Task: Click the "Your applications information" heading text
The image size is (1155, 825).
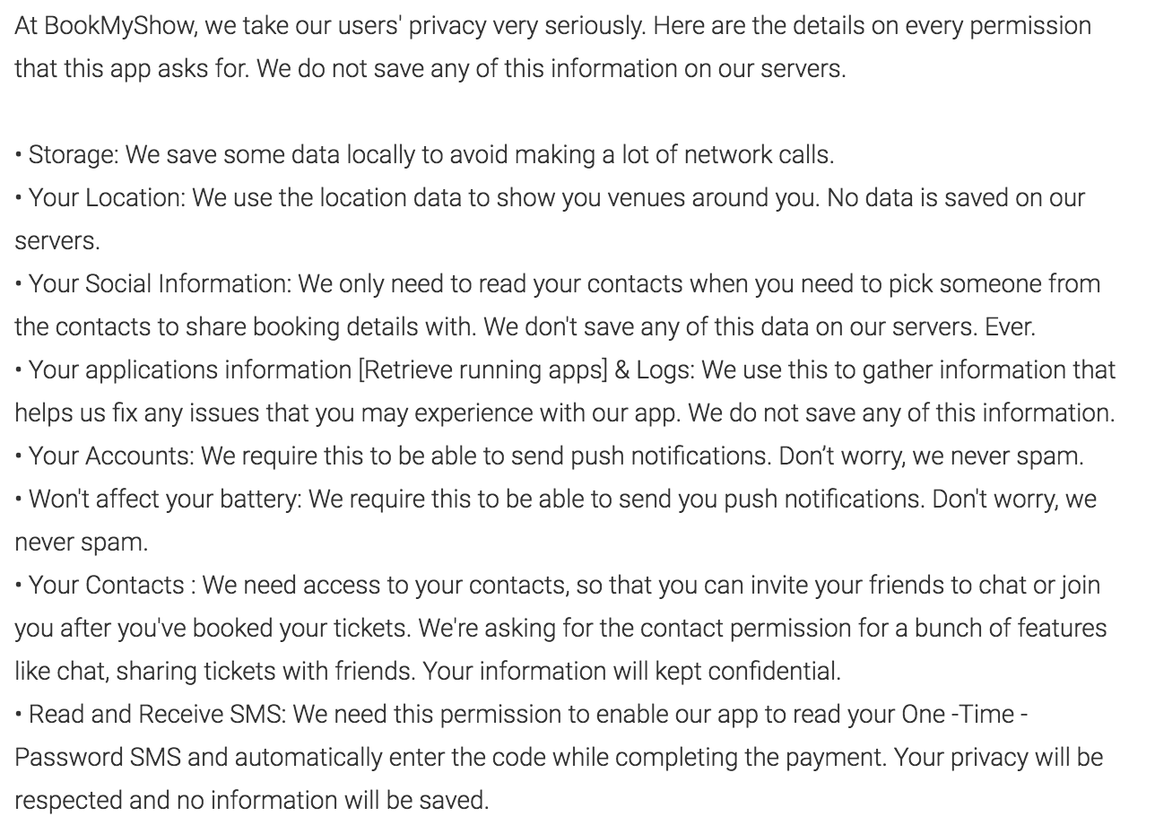Action: coord(190,370)
